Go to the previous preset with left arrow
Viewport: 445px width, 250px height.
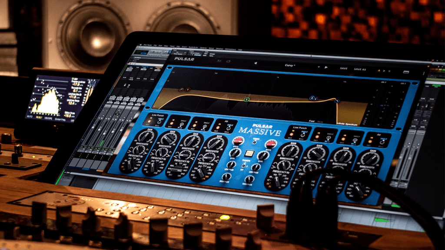point(255,63)
